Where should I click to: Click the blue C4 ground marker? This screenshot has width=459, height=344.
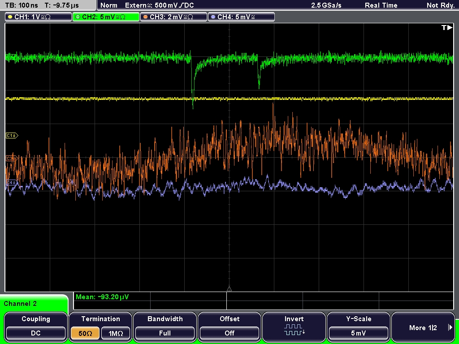pyautogui.click(x=12, y=183)
